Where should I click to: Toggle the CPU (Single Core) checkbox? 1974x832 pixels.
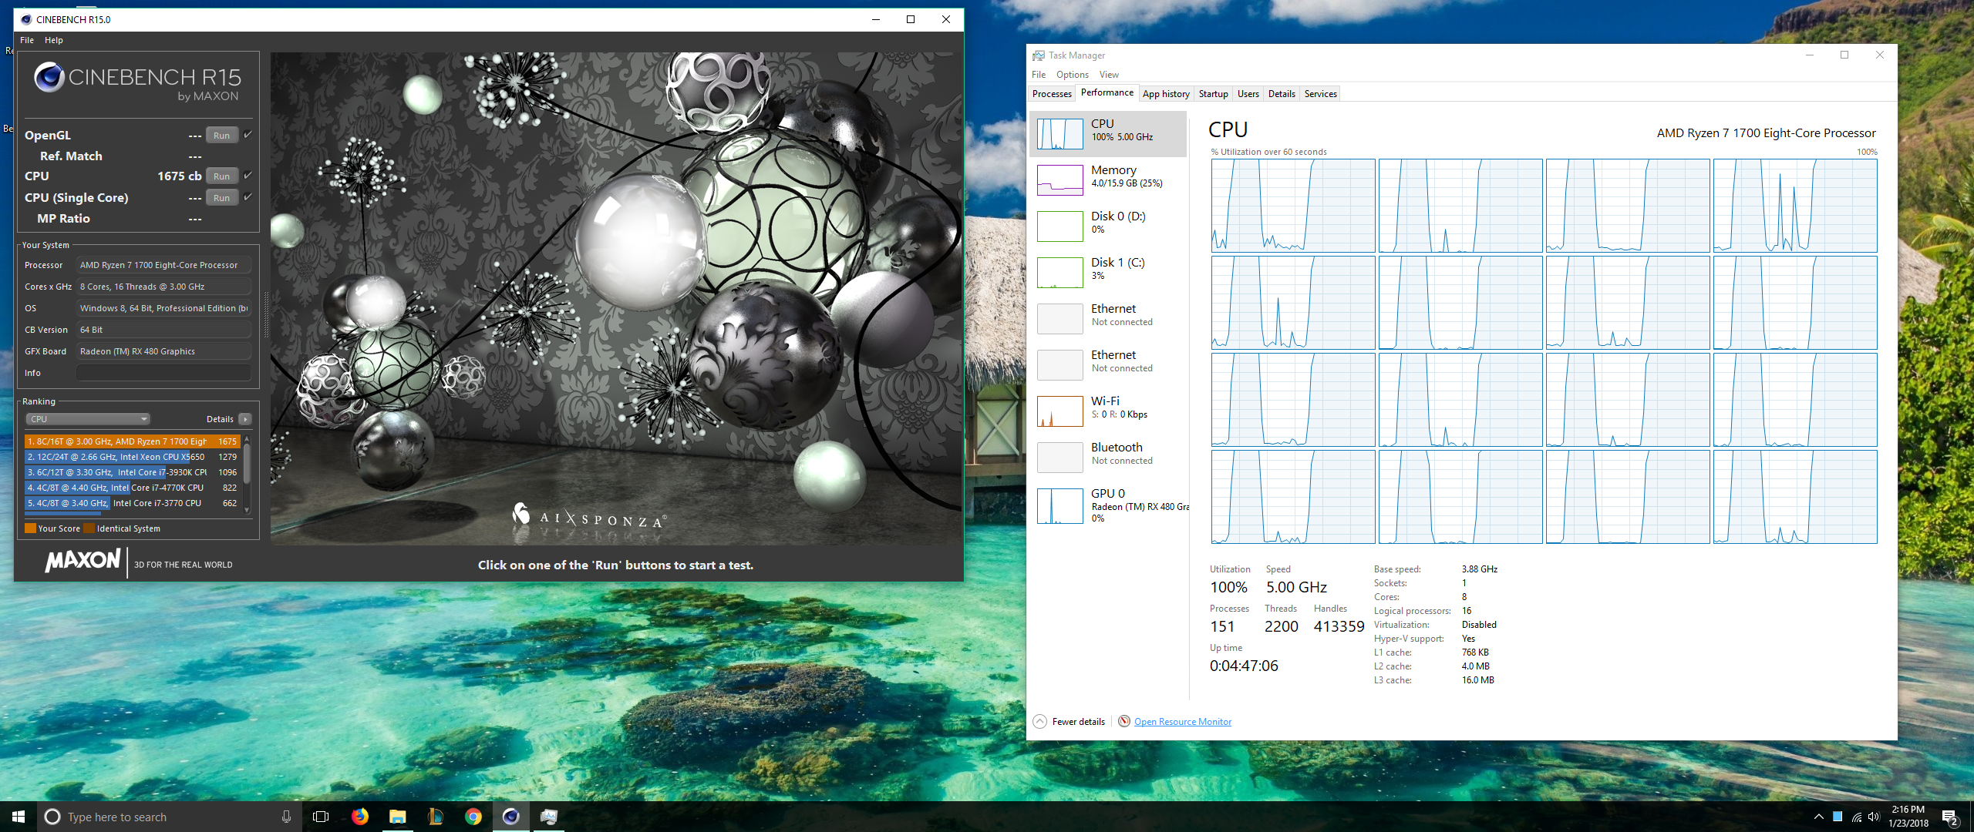[248, 197]
